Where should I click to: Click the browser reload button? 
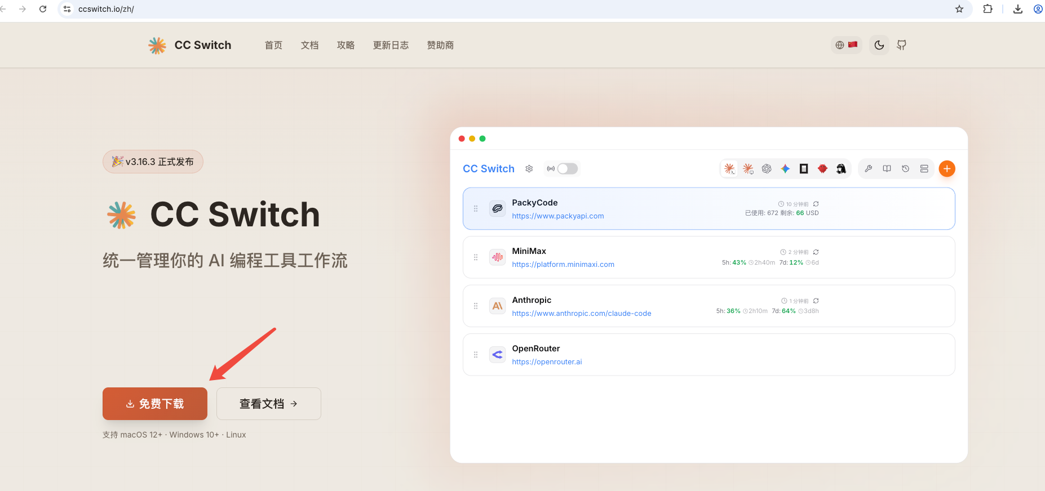pos(43,9)
